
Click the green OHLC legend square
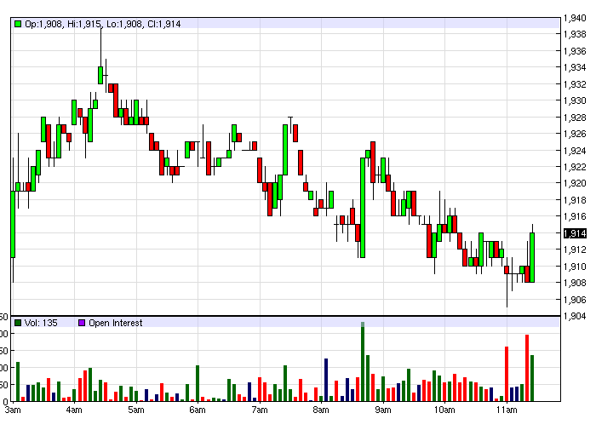18,24
